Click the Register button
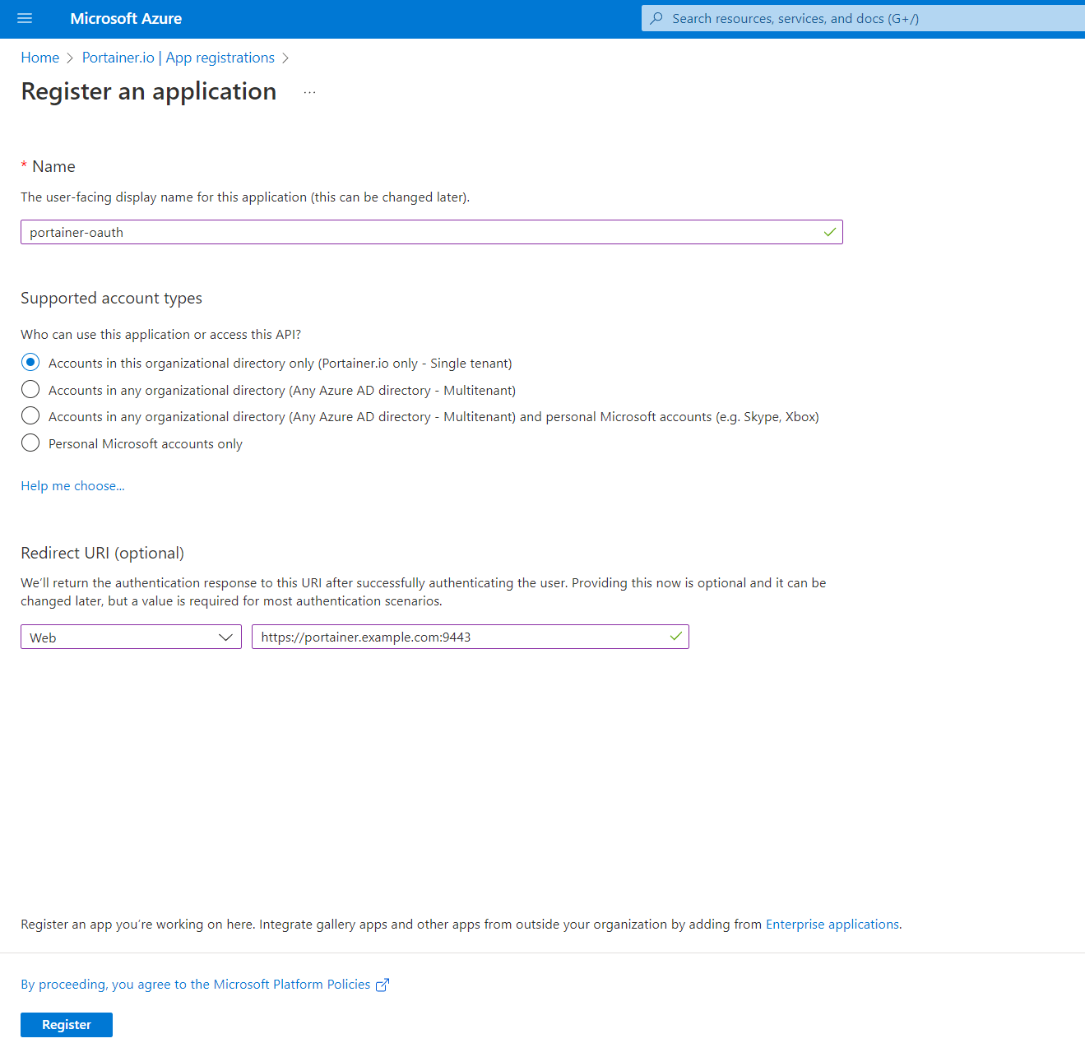 [67, 1025]
